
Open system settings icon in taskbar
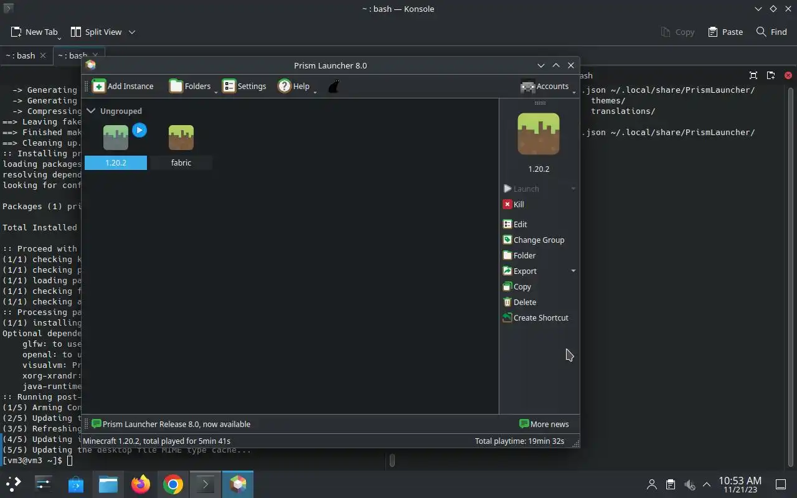pyautogui.click(x=44, y=484)
